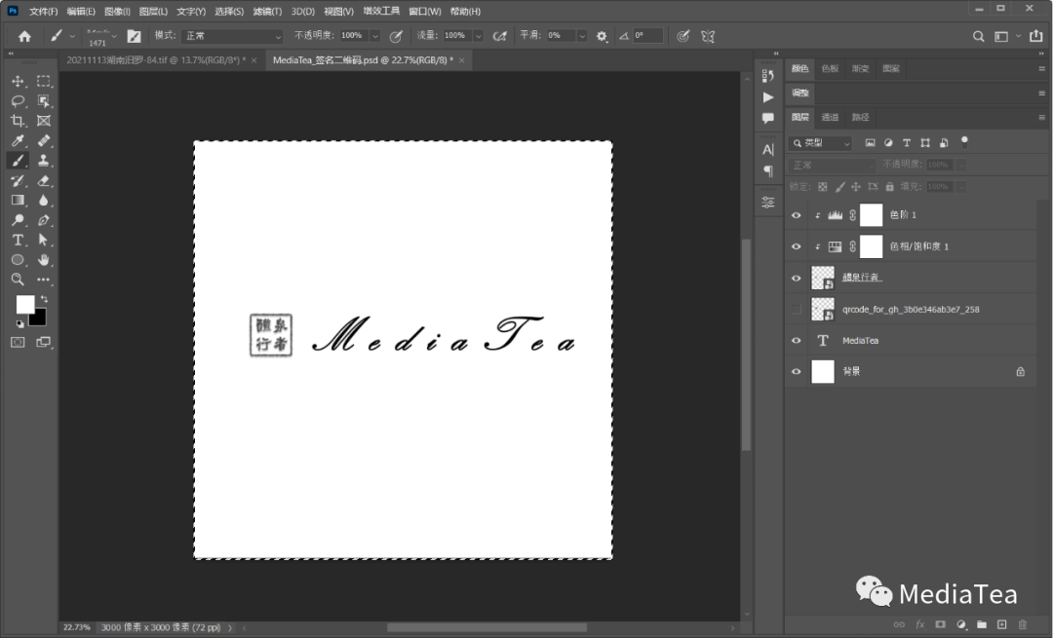This screenshot has width=1053, height=638.
Task: Select the 背景 layer thumbnail
Action: pos(823,372)
